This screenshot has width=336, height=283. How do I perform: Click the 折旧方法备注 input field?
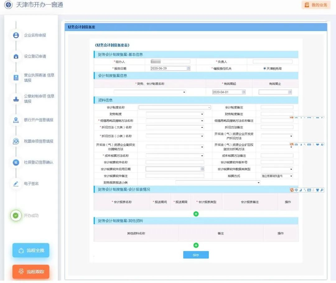(x=277, y=127)
